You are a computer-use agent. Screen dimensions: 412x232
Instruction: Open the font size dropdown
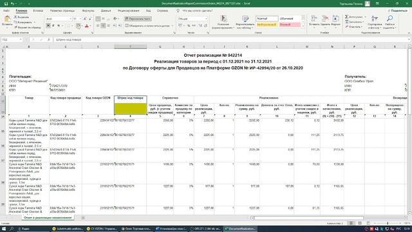(x=80, y=19)
